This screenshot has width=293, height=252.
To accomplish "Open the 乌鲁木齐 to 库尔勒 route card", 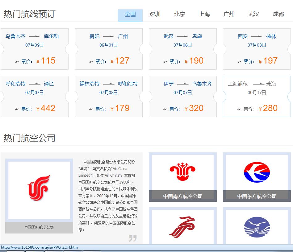I will [x=35, y=49].
